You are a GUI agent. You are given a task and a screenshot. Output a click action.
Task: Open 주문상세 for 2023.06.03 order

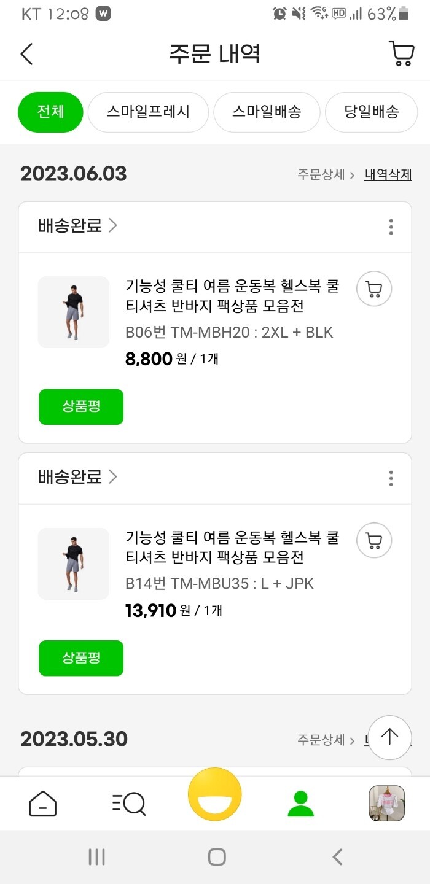click(x=326, y=174)
